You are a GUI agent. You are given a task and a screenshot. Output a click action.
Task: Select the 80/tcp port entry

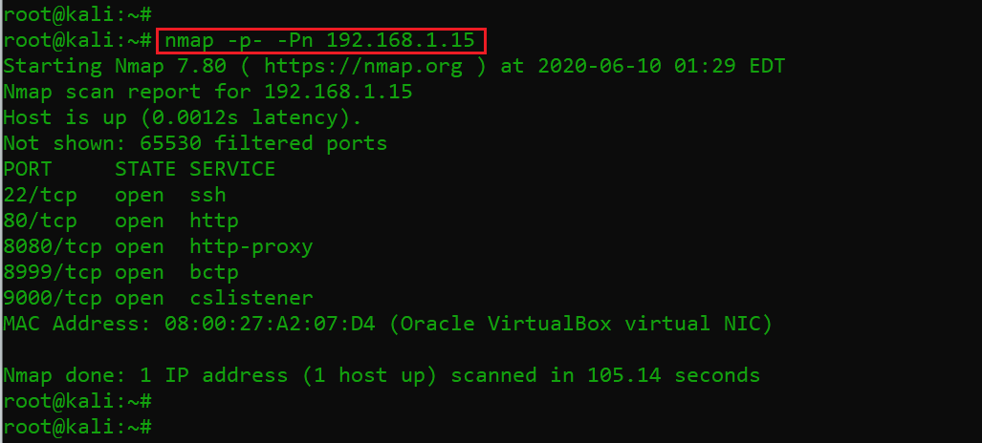pyautogui.click(x=40, y=221)
